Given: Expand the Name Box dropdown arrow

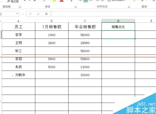Looking at the screenshot, I should click(x=17, y=14).
